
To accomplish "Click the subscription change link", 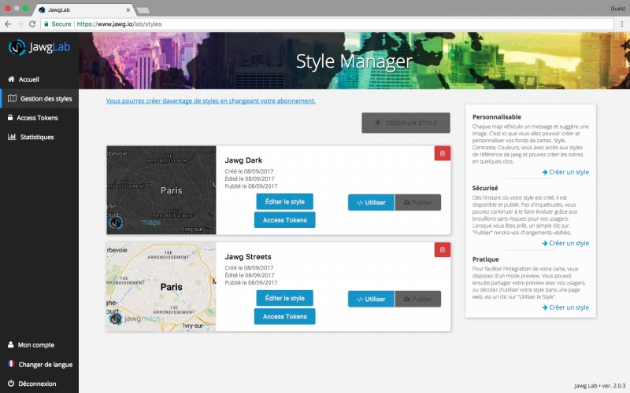I will click(210, 101).
